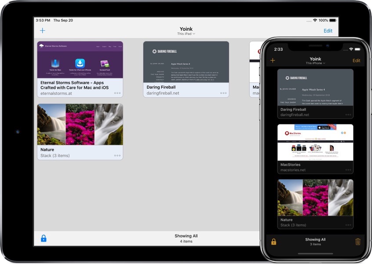The image size is (372, 264).
Task: Tap the plus add button on iPad
Action: [43, 30]
